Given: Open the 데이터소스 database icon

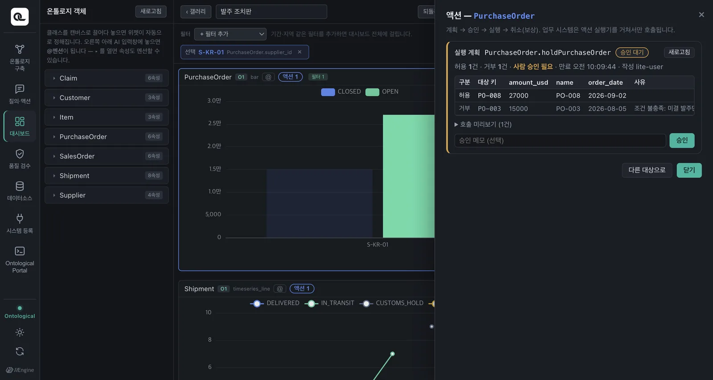Looking at the screenshot, I should tap(20, 191).
